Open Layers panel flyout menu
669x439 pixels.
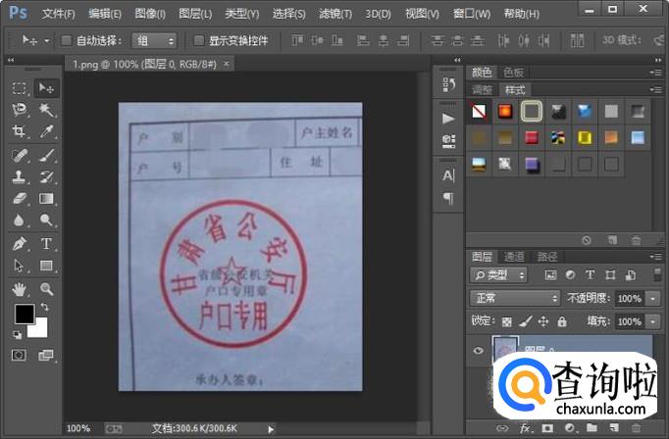(656, 257)
